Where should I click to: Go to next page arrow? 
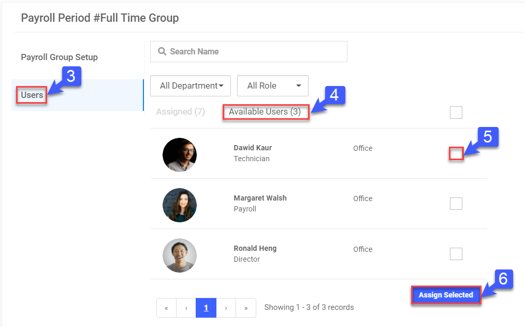coord(226,308)
